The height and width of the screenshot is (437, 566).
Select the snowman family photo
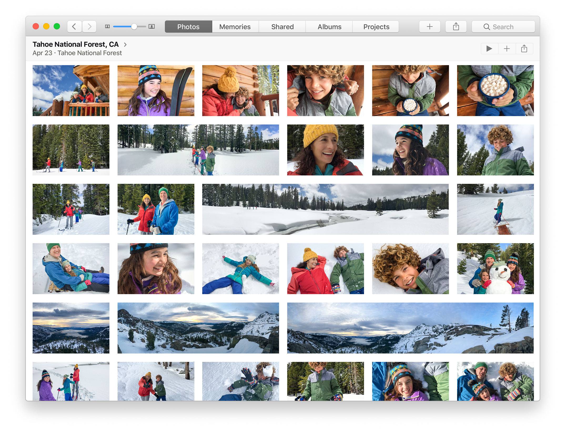click(x=495, y=268)
